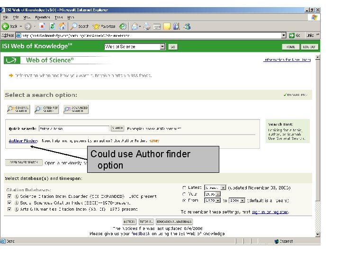Click the Web of Science arrow logo

point(12,60)
